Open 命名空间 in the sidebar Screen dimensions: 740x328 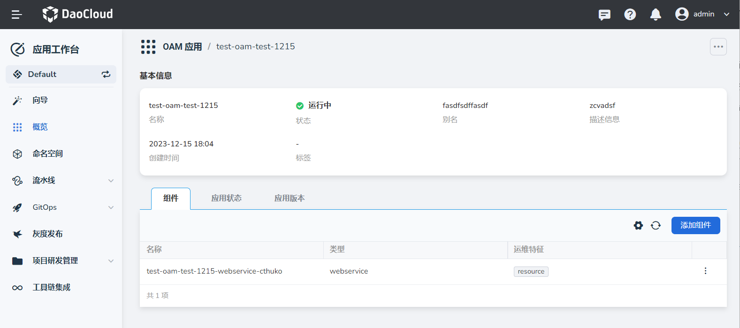47,154
